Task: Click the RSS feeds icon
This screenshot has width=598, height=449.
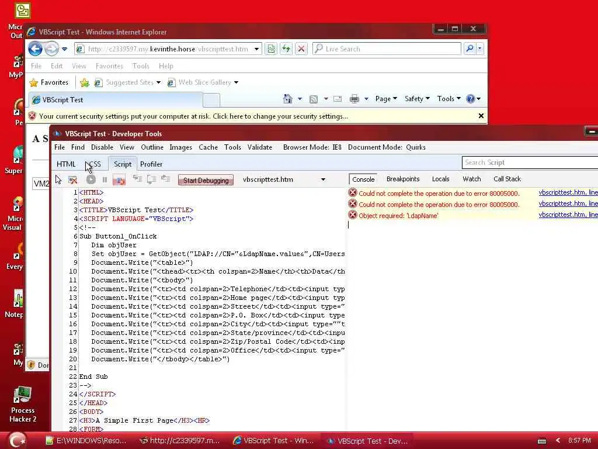Action: pyautogui.click(x=314, y=99)
